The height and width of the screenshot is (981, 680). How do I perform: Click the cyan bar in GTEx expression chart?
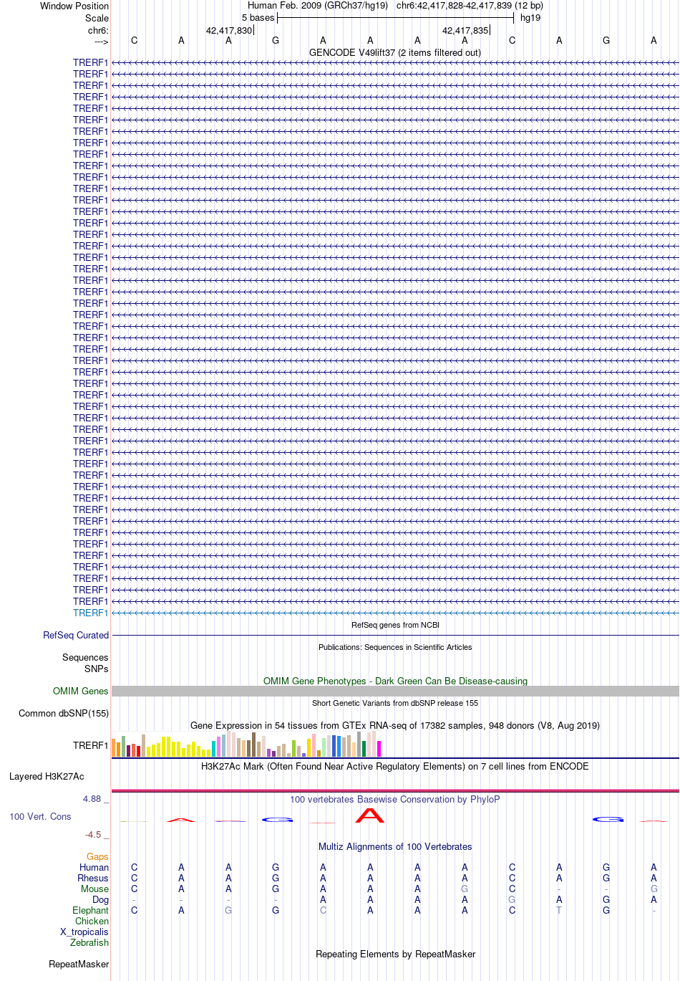[x=213, y=749]
